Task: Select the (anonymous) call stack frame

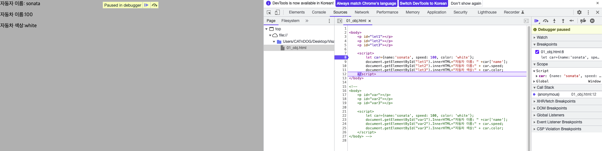Action: [566, 94]
